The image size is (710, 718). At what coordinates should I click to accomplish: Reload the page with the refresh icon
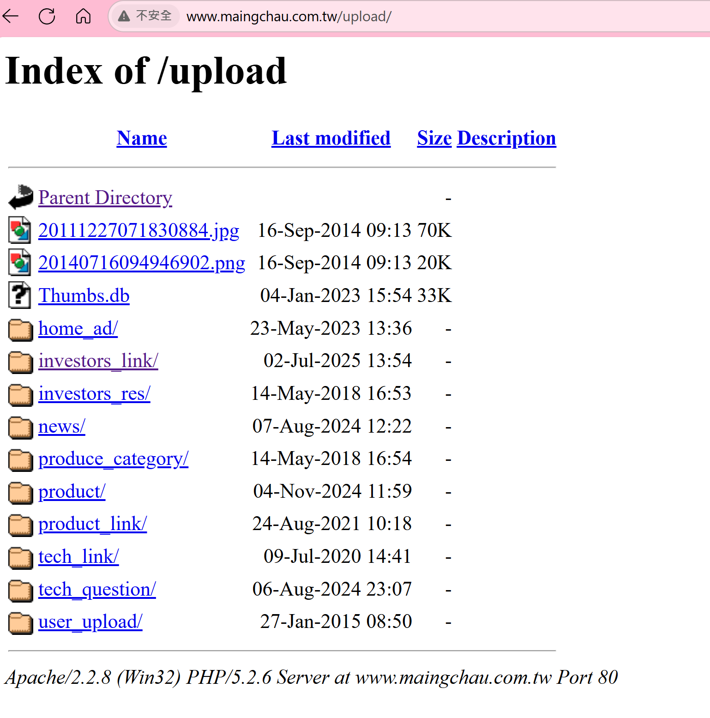(47, 16)
